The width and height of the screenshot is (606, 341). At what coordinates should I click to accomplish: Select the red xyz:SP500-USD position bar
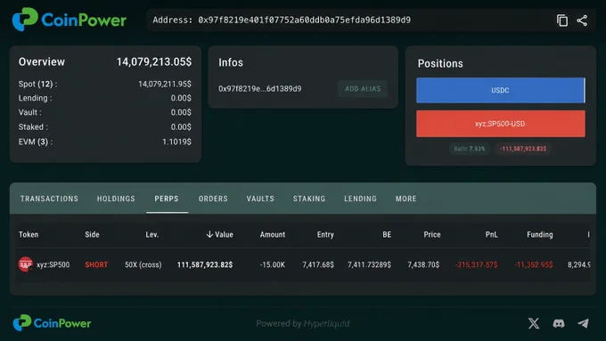(501, 124)
